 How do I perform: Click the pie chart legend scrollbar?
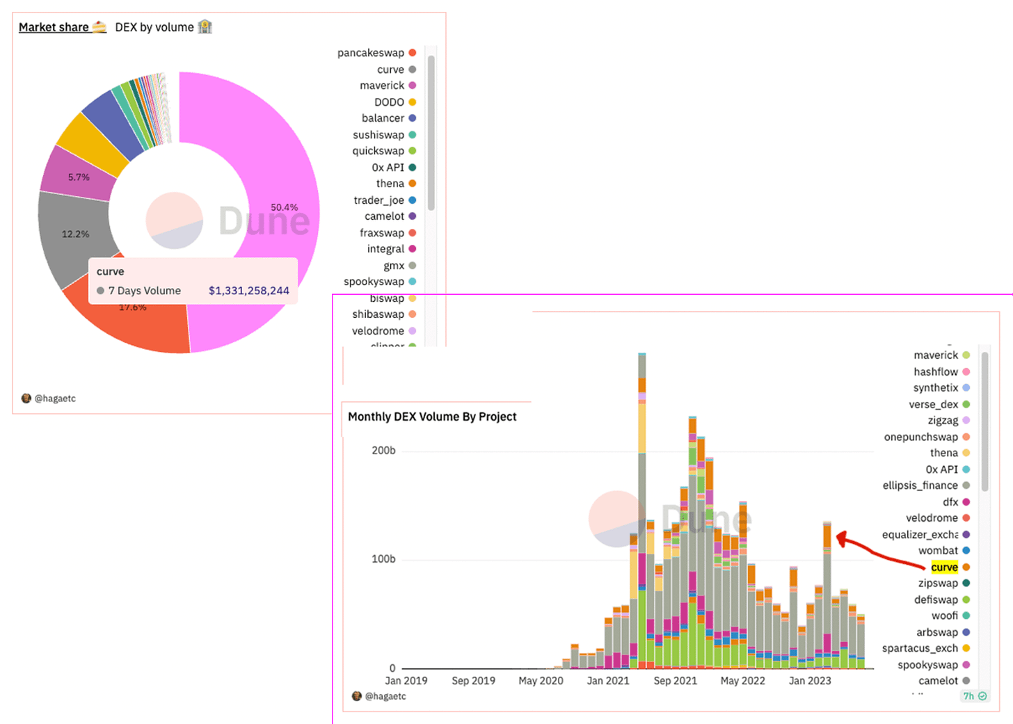pyautogui.click(x=431, y=132)
